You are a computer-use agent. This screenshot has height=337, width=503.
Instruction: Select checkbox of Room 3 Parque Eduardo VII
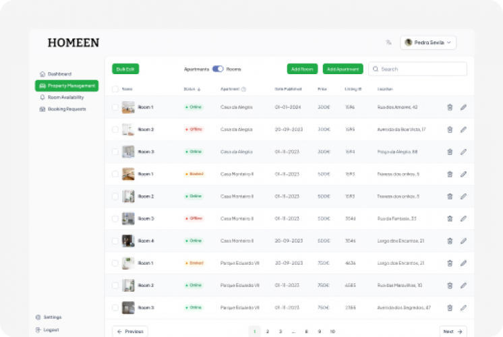click(x=115, y=307)
